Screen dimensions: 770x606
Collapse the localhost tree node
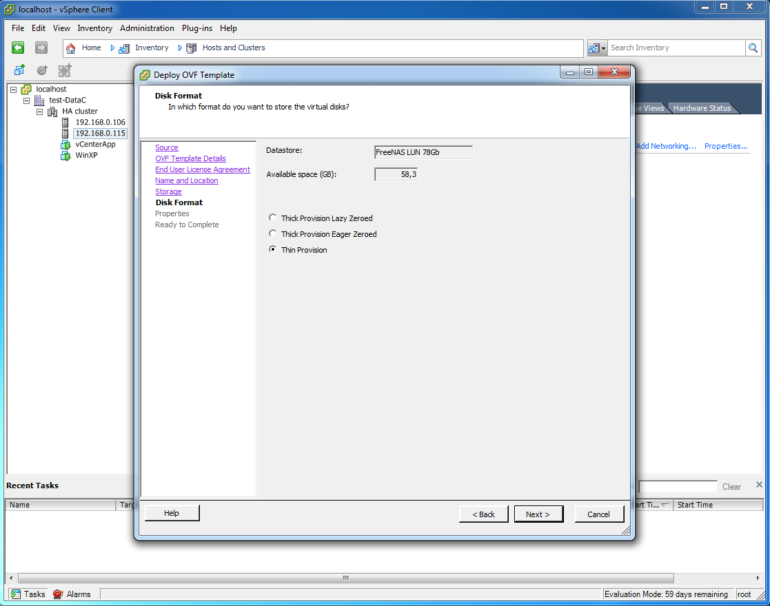click(14, 90)
